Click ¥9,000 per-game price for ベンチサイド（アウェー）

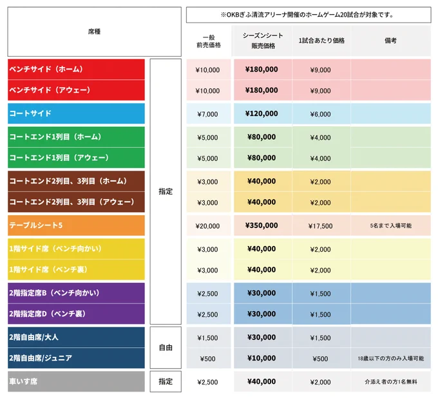click(320, 91)
